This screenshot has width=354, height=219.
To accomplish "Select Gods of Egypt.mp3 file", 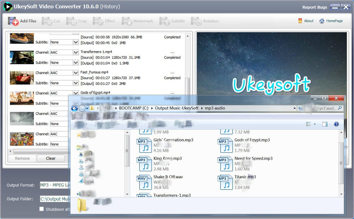I will point(244,145).
